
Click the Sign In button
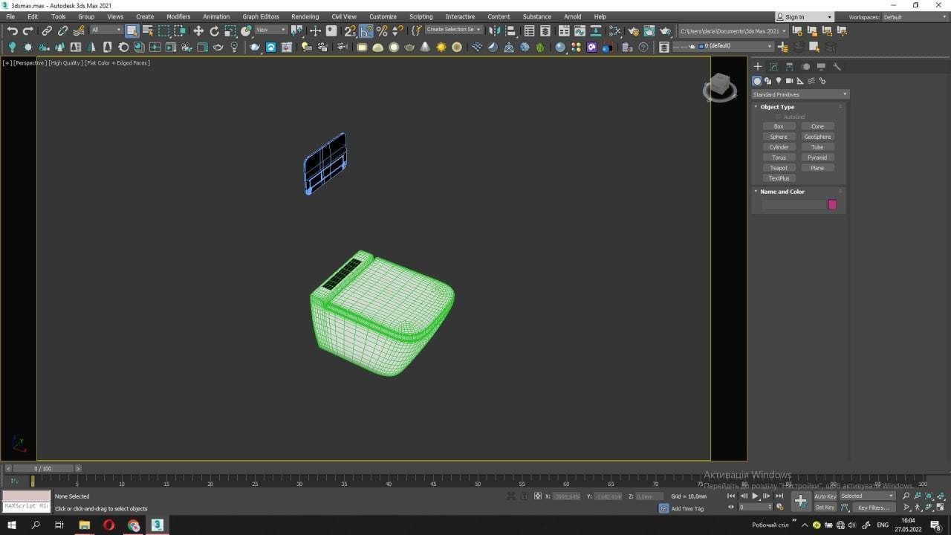coord(805,17)
